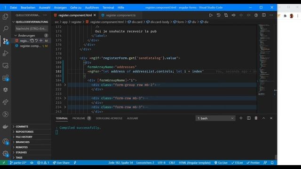Discard changes on regis... file
This screenshot has width=301, height=169.
coord(37,41)
